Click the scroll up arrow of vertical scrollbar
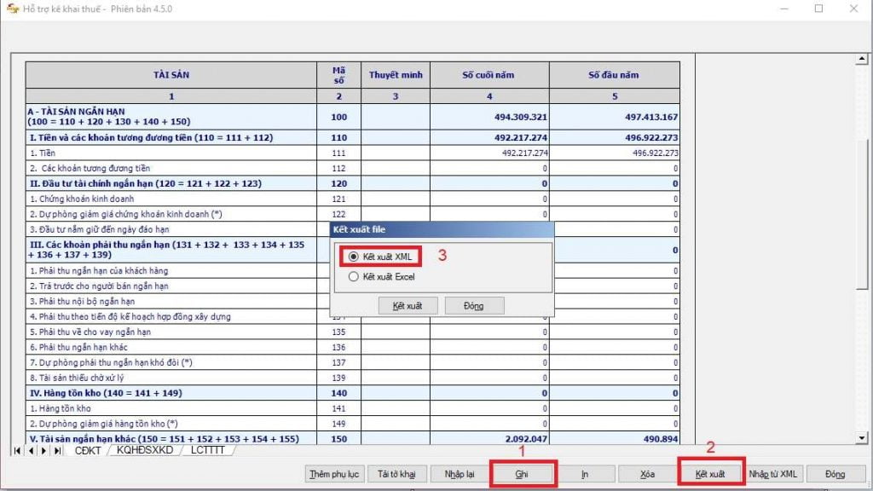 pos(862,59)
